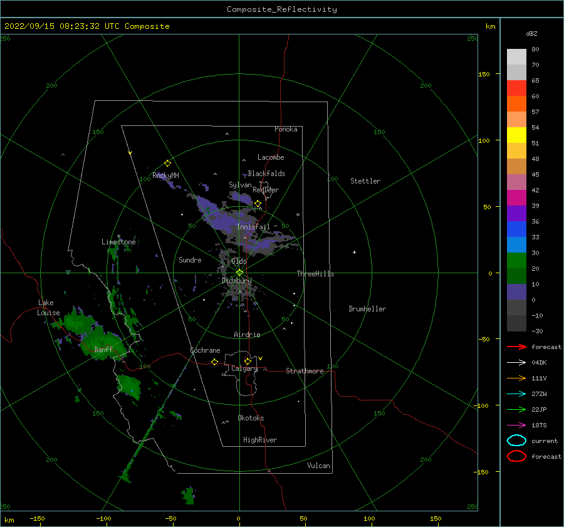The height and width of the screenshot is (527, 564).
Task: Select the bright green 20-30 dBZ swatch
Action: [x=516, y=261]
